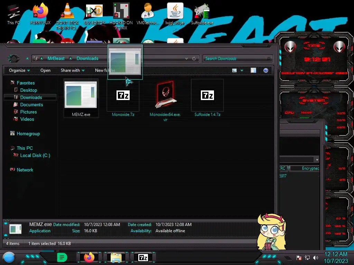Switch to Firefox in taskbar
Viewport: 354px width, 265px height.
tap(89, 257)
